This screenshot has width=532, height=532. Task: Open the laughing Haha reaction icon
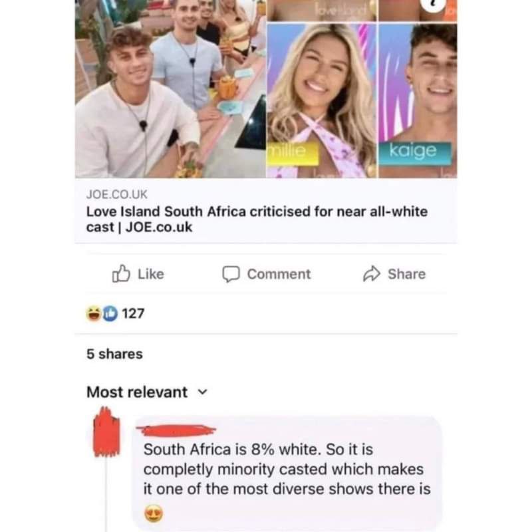pyautogui.click(x=94, y=313)
